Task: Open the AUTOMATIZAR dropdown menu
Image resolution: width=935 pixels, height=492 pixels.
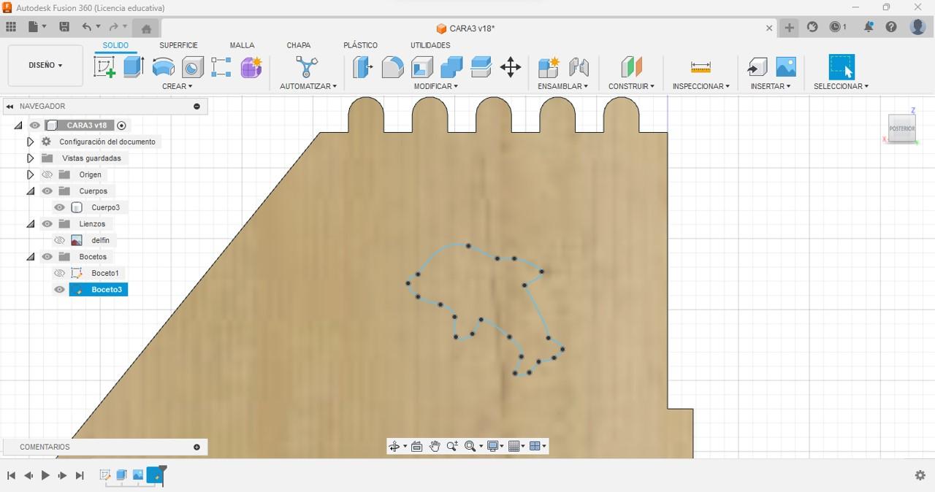Action: click(308, 86)
